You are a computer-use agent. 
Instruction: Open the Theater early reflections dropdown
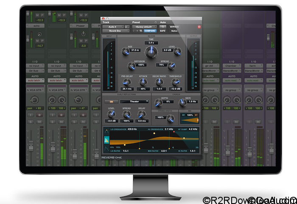(134, 102)
